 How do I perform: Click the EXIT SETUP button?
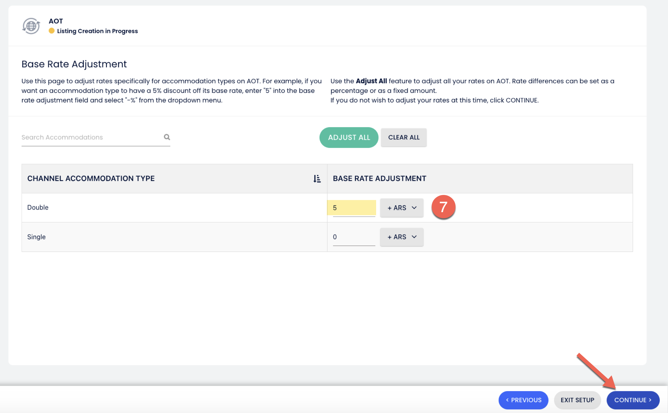click(577, 400)
